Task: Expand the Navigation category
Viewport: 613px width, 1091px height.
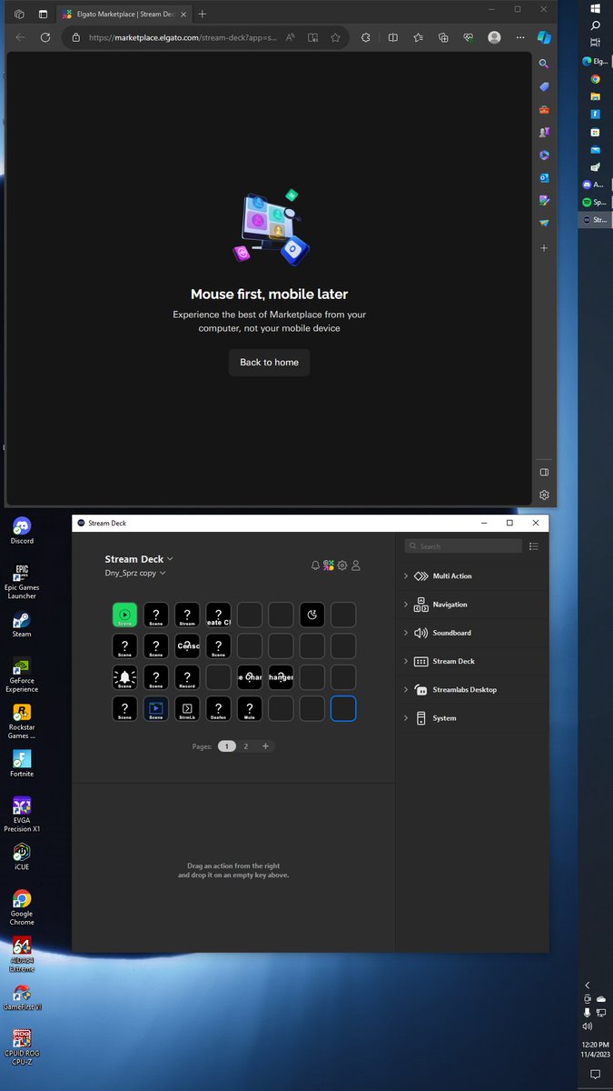Action: pos(472,605)
